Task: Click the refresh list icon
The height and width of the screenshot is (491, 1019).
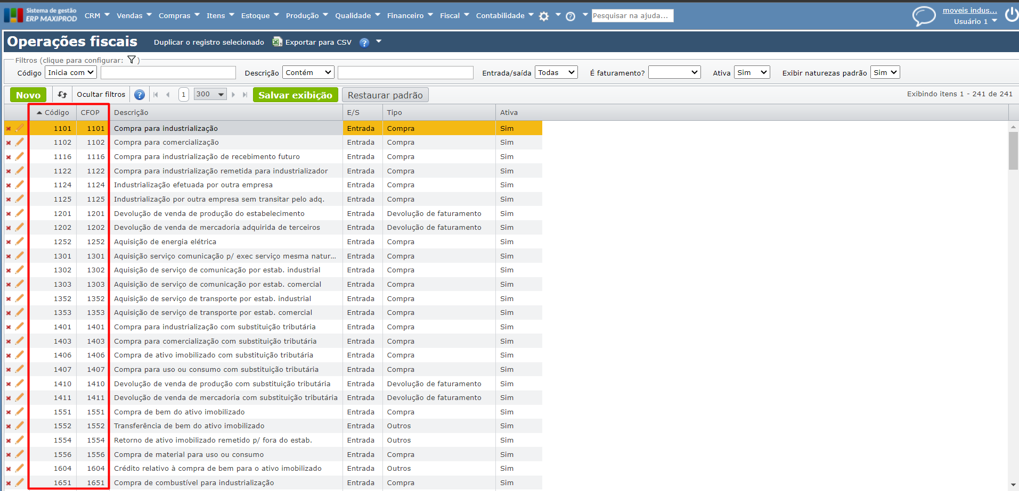Action: click(x=62, y=95)
